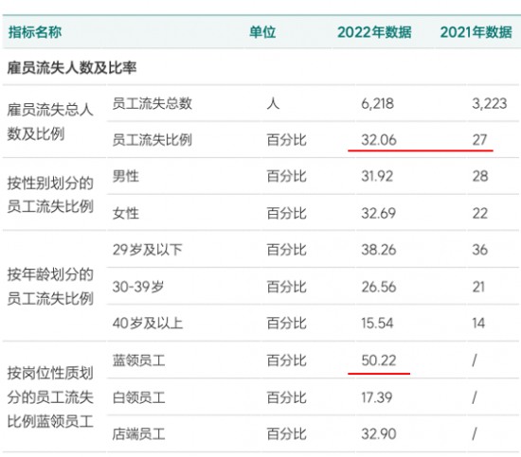
Task: Click the 30-39岁 value 26.56
Action: (x=379, y=287)
